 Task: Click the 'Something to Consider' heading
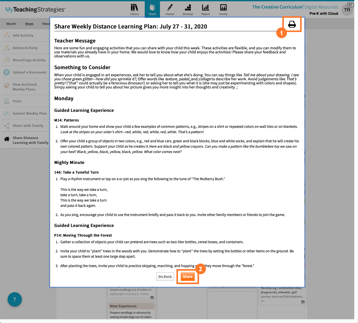[82, 67]
